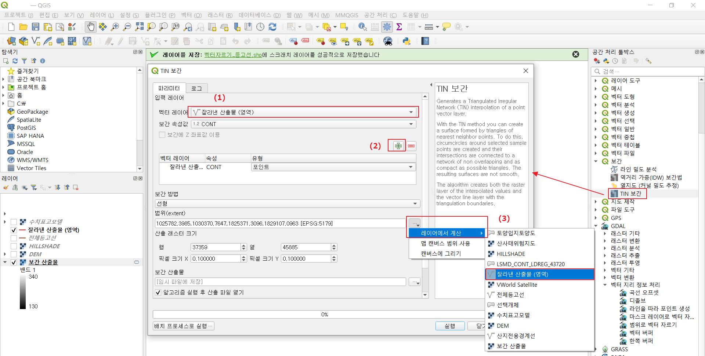Switch to the 로그 tab
This screenshot has height=356, width=705.
pyautogui.click(x=197, y=88)
